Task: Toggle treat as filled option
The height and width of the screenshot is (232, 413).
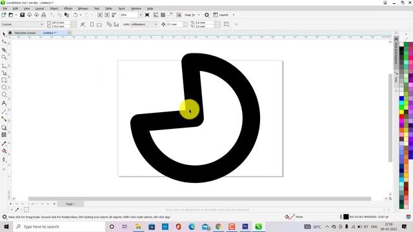Action: click(x=227, y=24)
